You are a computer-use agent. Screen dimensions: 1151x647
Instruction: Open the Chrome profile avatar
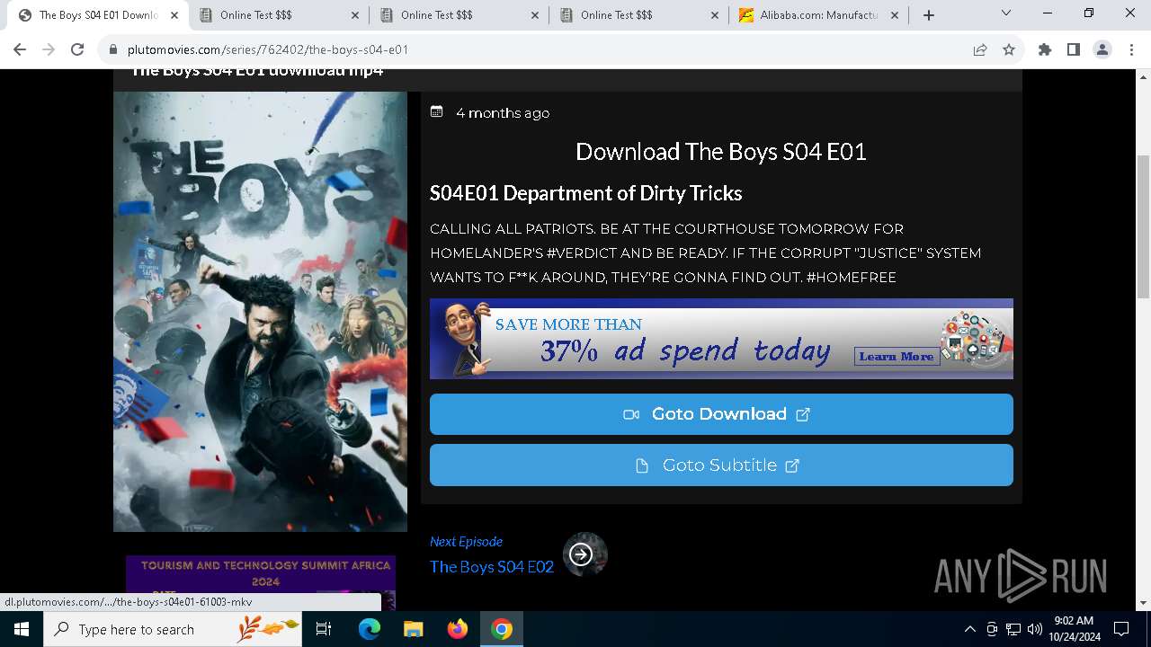pos(1102,49)
